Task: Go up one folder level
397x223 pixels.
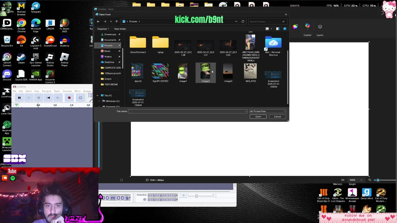Action: [116, 21]
